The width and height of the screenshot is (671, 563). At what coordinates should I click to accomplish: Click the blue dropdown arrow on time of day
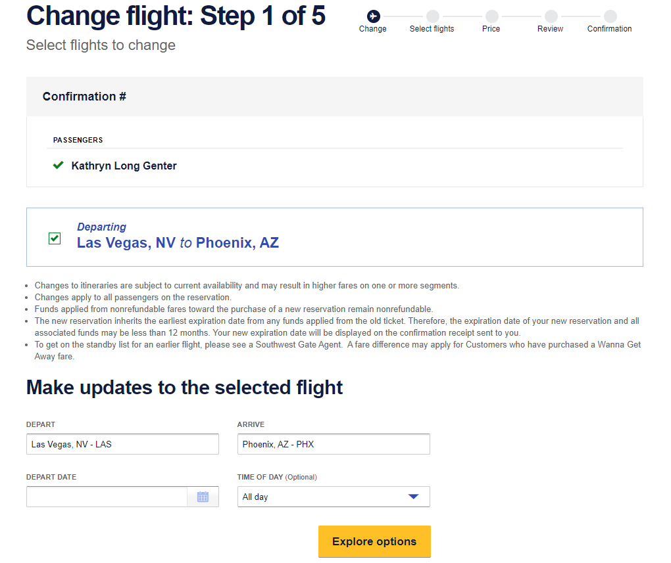414,497
